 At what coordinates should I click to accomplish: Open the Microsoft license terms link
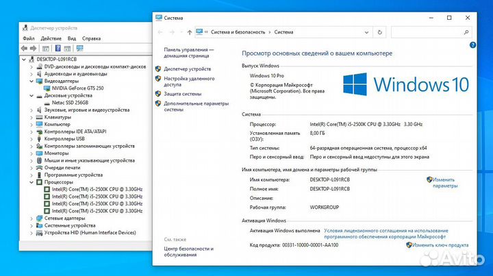coord(386,234)
